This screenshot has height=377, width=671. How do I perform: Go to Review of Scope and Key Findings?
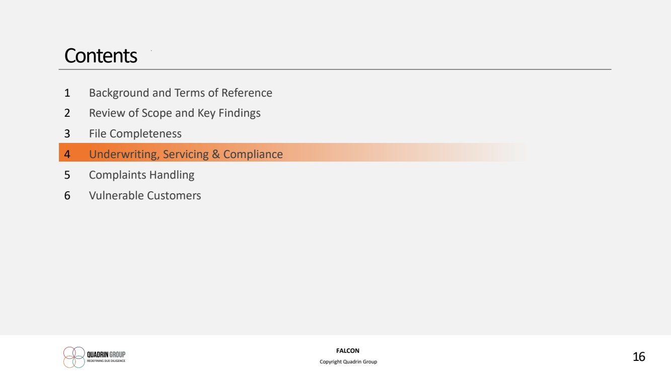175,113
